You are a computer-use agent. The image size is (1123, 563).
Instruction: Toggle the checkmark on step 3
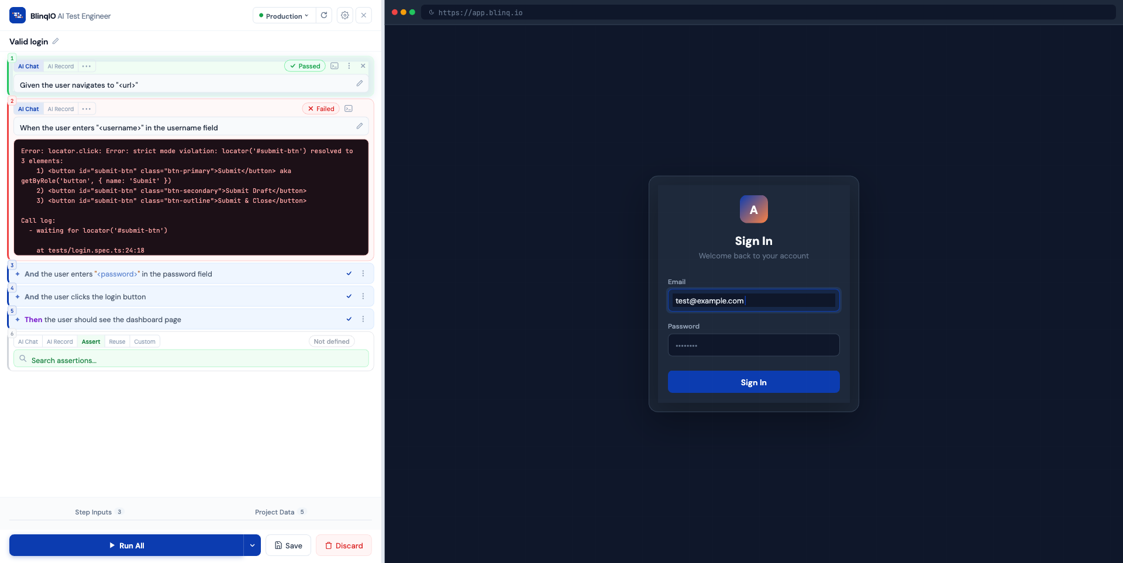pos(349,273)
